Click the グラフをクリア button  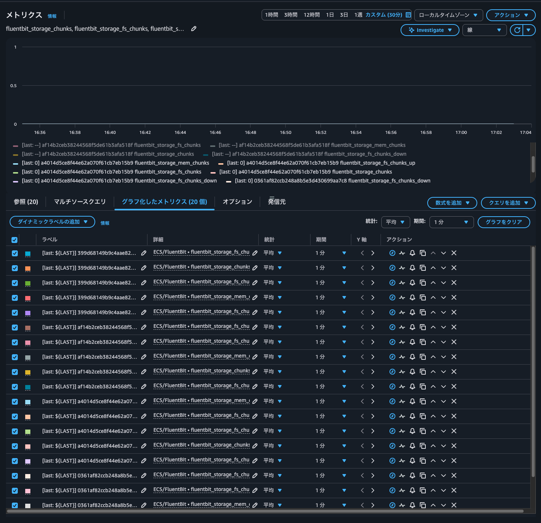504,222
